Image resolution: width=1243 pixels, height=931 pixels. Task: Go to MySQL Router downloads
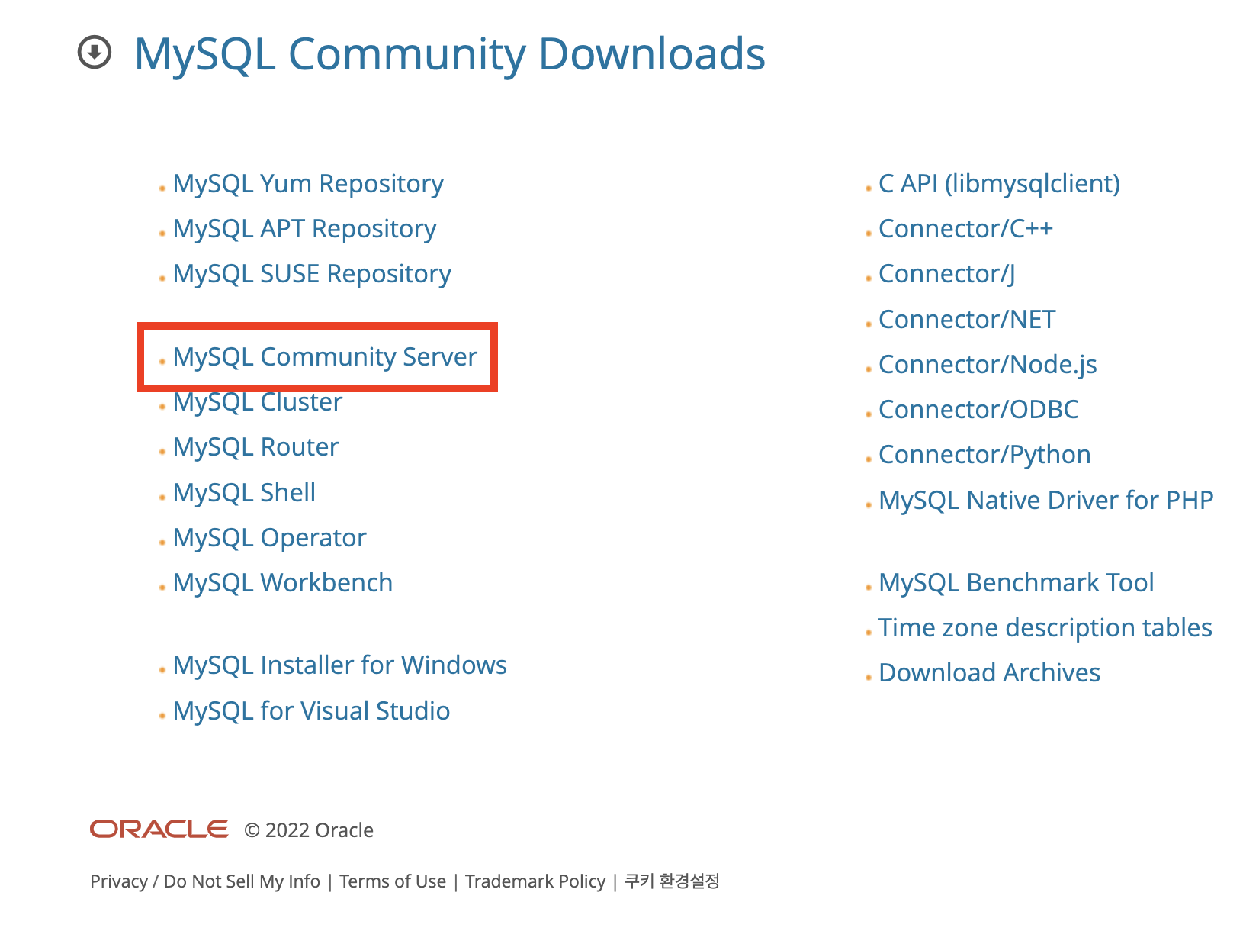pos(255,447)
